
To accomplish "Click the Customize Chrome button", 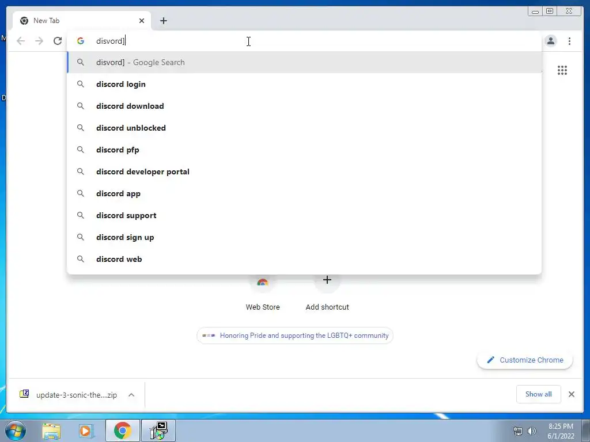I will (525, 360).
